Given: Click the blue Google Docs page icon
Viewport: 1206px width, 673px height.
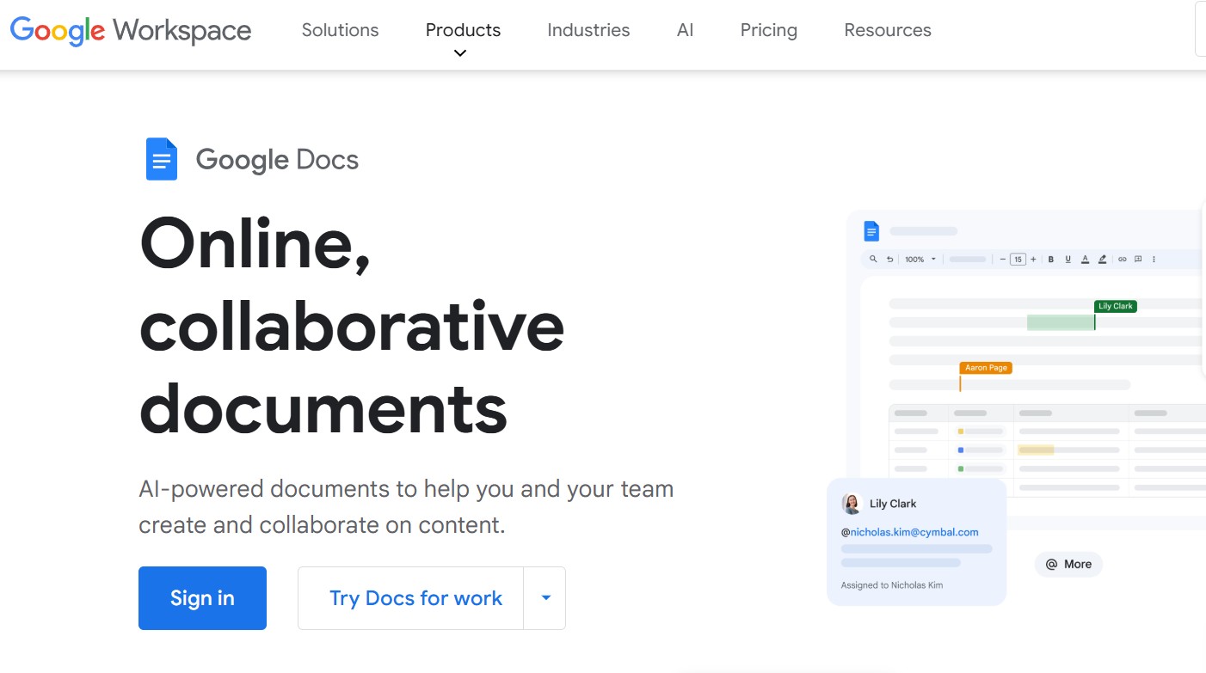Looking at the screenshot, I should click(162, 159).
